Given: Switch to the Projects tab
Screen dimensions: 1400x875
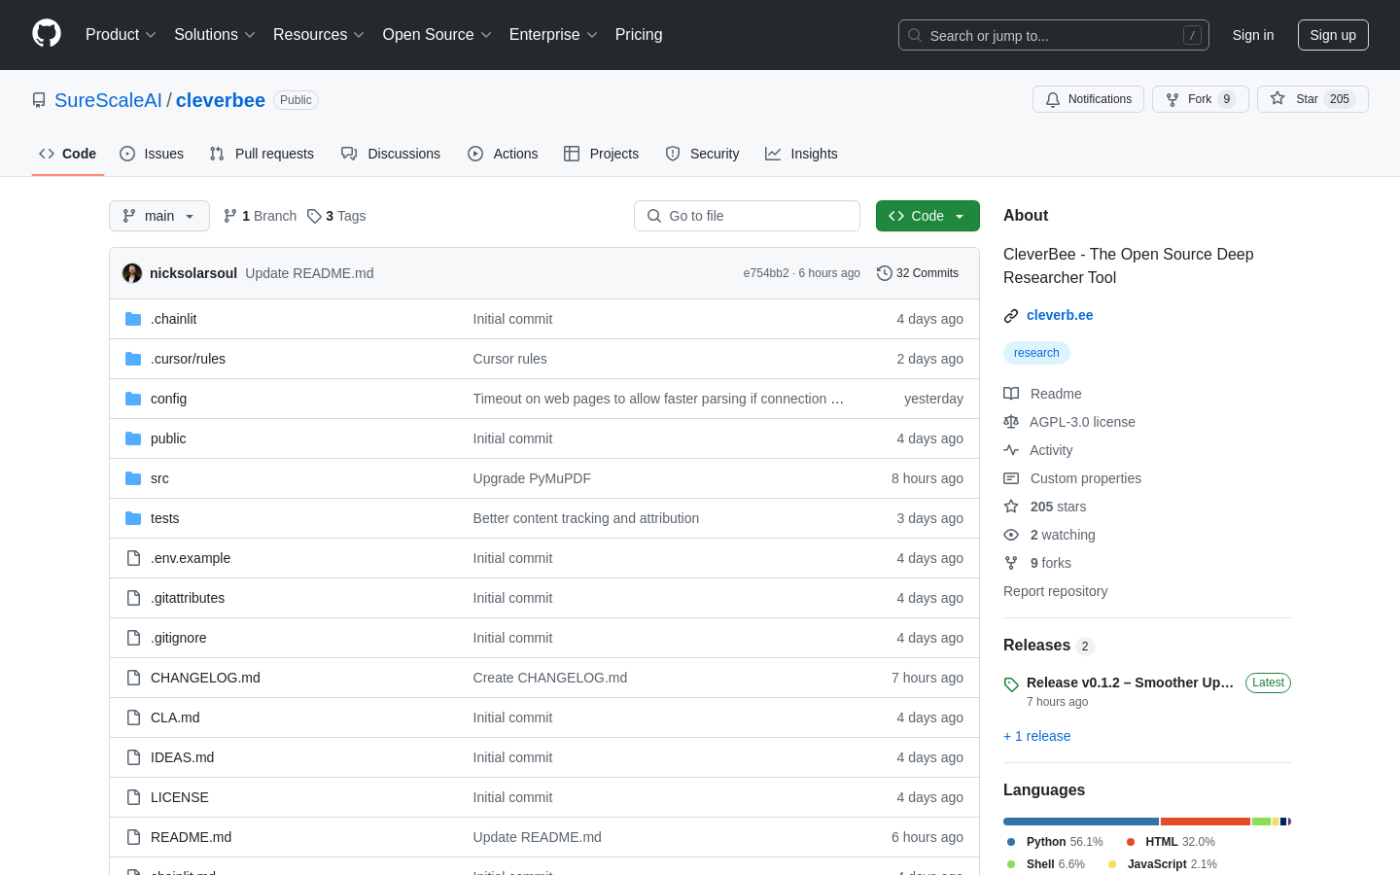Looking at the screenshot, I should point(602,154).
